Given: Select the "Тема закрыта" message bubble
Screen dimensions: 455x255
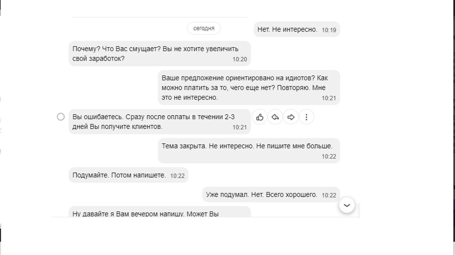Looking at the screenshot, I should (247, 146).
